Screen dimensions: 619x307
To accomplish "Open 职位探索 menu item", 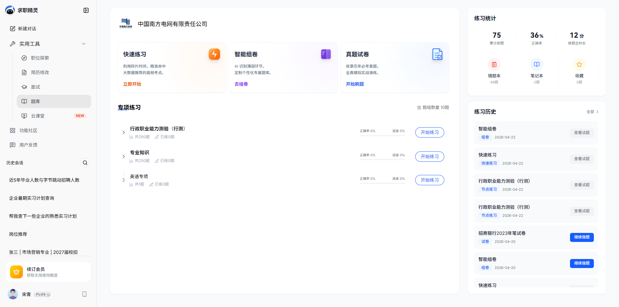I will point(54,58).
